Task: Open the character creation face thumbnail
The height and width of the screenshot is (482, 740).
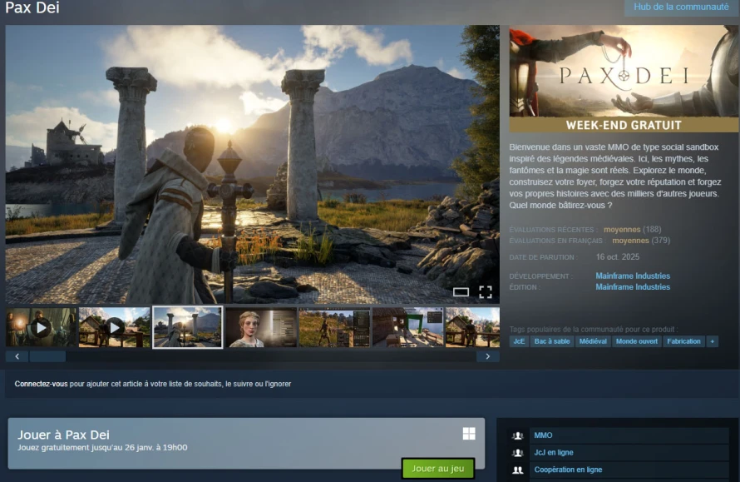Action: [261, 327]
